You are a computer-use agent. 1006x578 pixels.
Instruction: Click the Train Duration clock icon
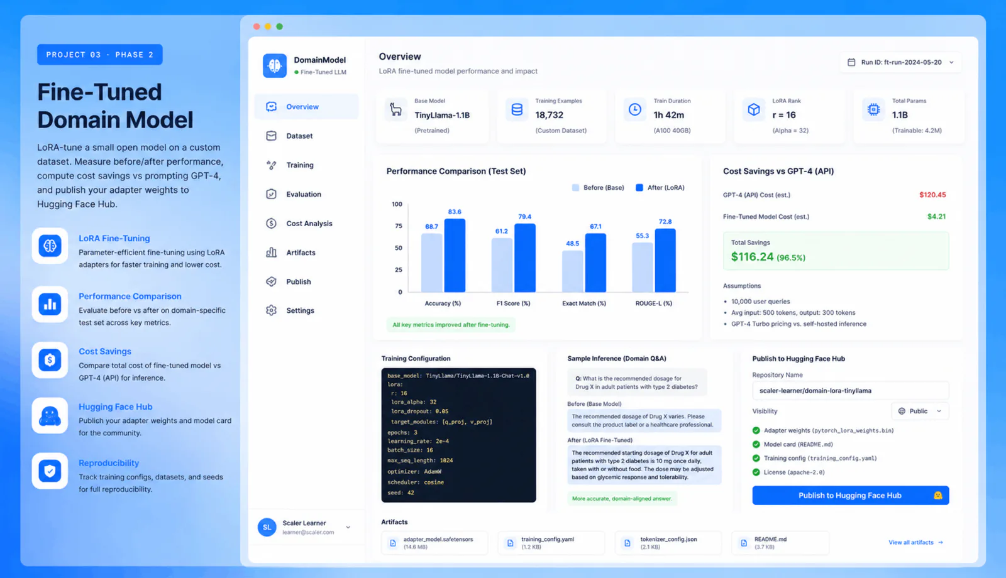pyautogui.click(x=635, y=109)
